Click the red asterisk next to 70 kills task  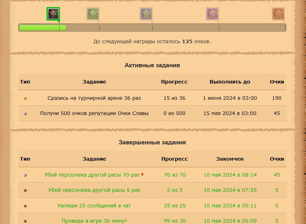pos(142,174)
